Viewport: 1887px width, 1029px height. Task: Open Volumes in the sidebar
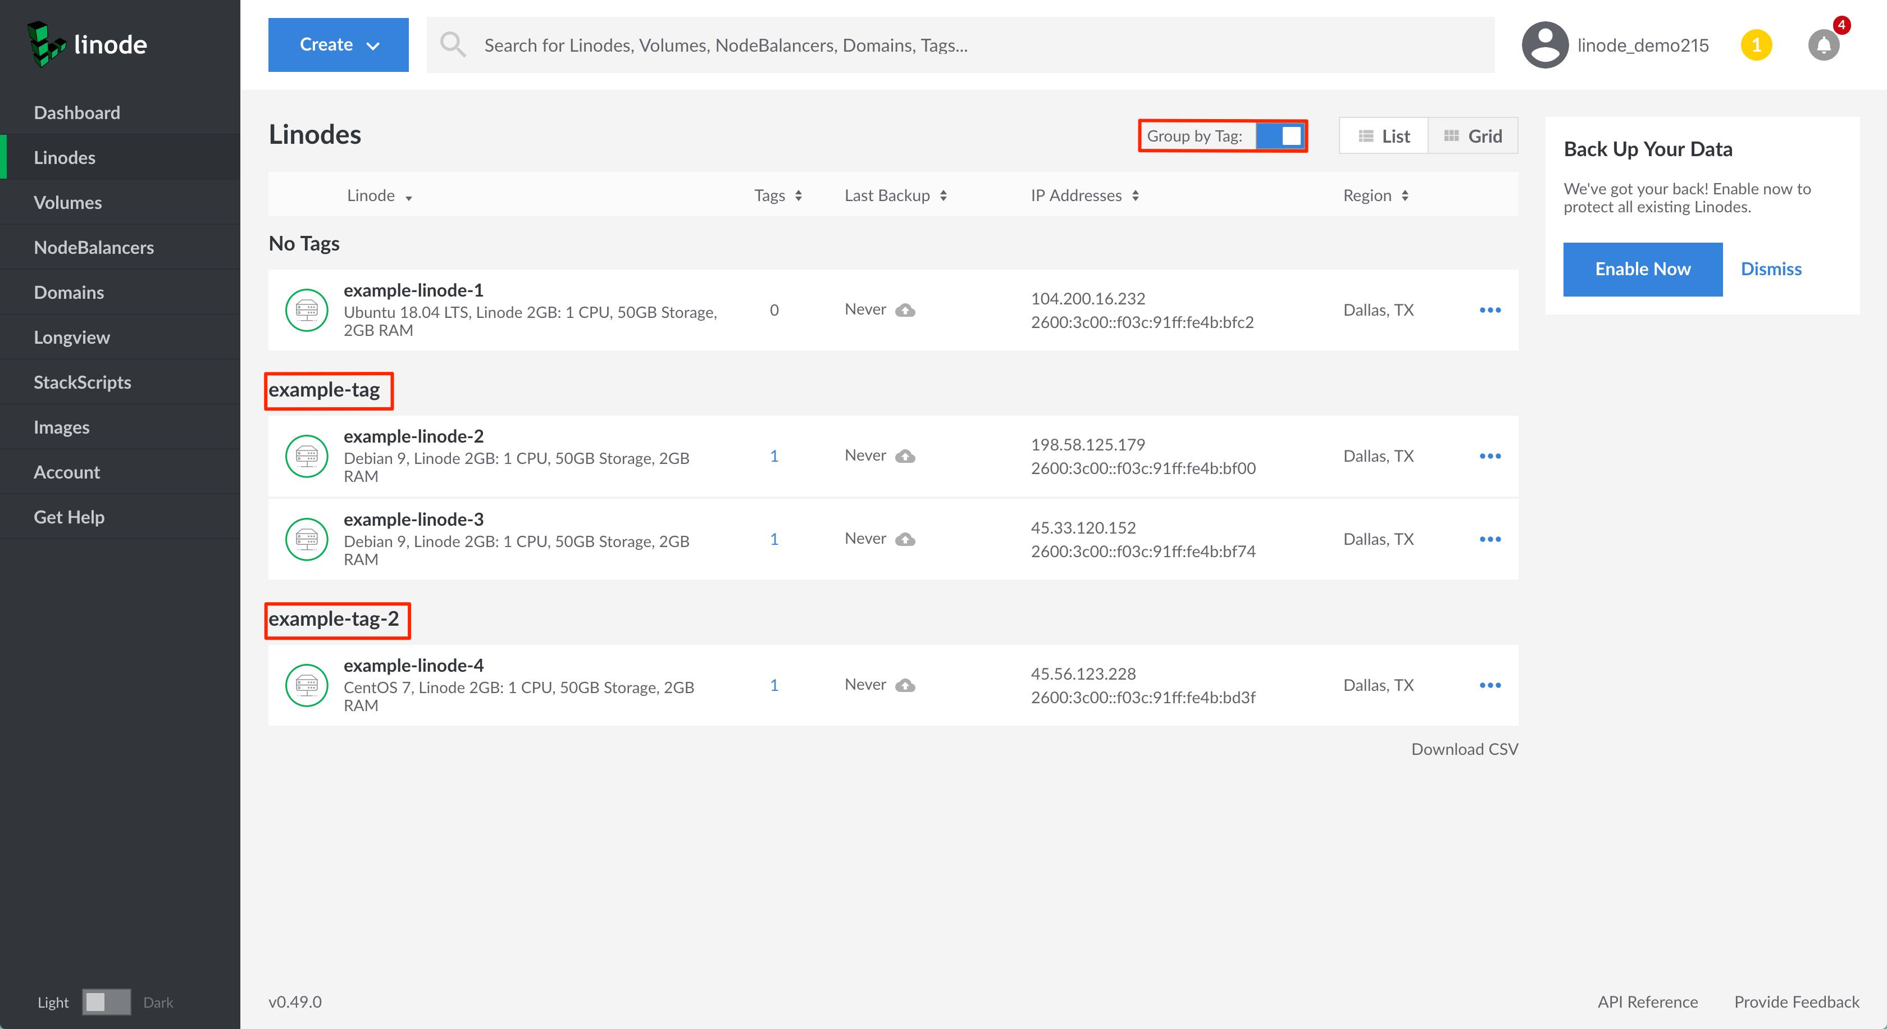pyautogui.click(x=67, y=202)
